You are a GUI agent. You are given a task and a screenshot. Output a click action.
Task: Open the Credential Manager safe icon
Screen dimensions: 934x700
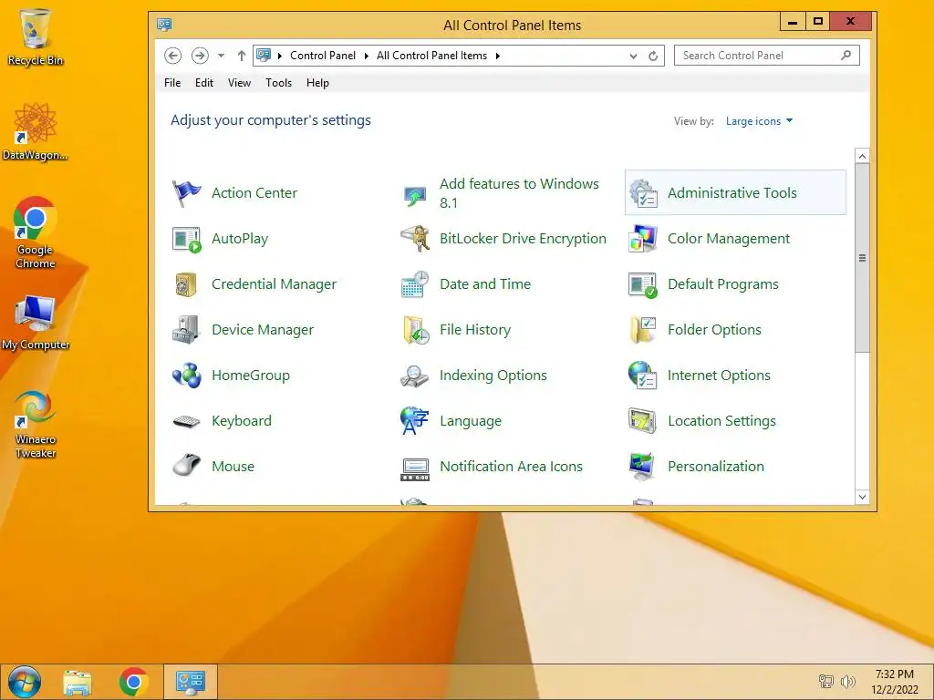(186, 284)
